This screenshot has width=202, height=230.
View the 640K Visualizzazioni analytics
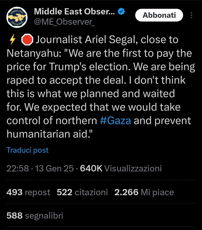click(x=121, y=168)
